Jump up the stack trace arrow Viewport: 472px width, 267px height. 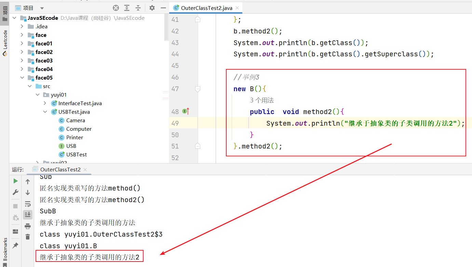[x=28, y=182]
